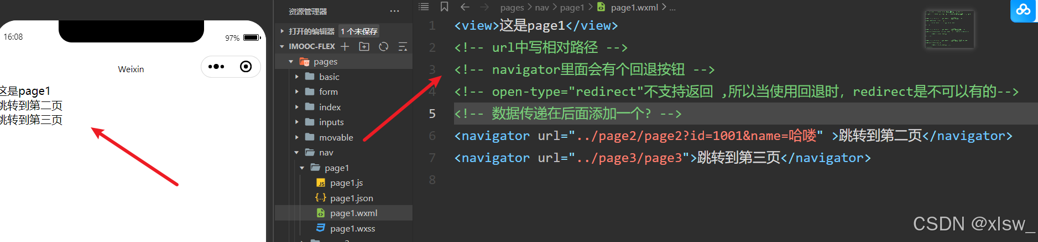Image resolution: width=1038 pixels, height=242 pixels.
Task: Tap 跳转到第三页 link in simulator
Action: coord(31,120)
